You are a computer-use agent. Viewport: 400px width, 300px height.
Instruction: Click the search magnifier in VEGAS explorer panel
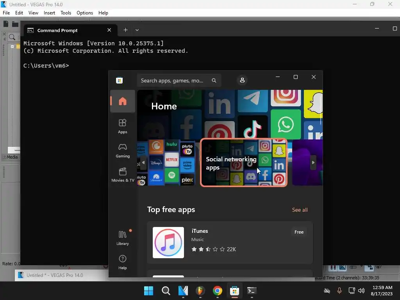click(x=12, y=37)
